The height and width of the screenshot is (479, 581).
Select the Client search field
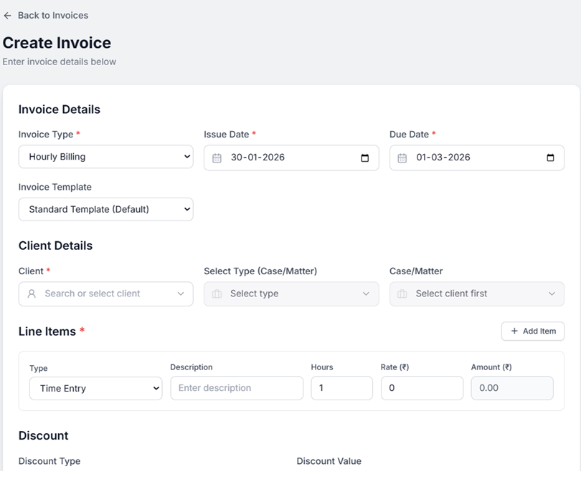coord(105,294)
